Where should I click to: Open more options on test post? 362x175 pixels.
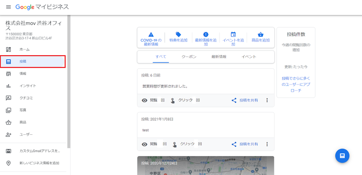267,144
